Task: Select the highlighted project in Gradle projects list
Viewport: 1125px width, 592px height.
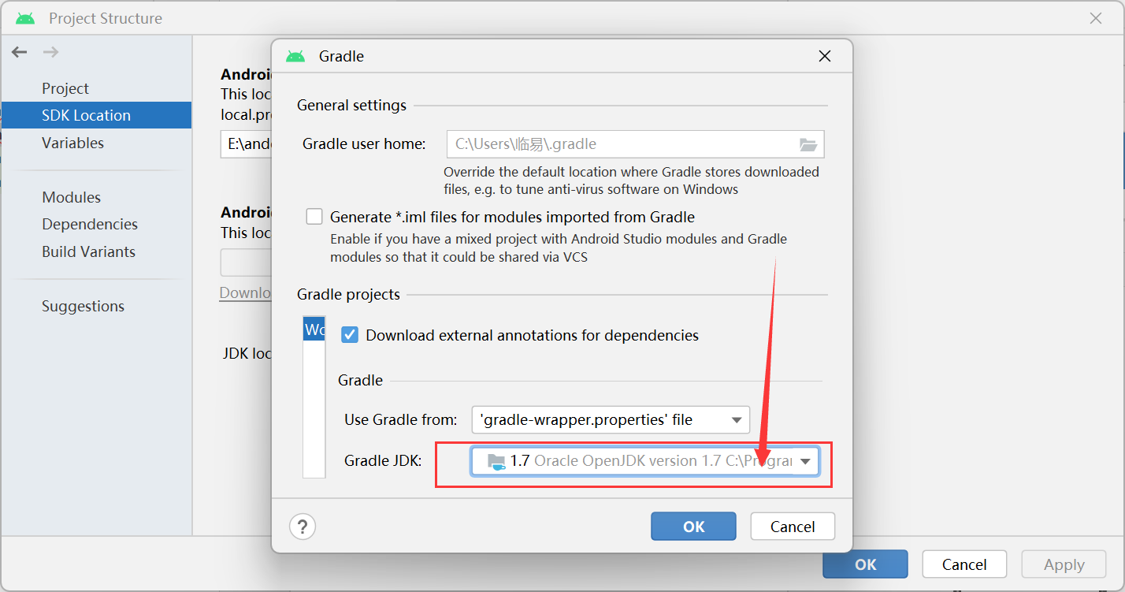Action: (x=314, y=330)
